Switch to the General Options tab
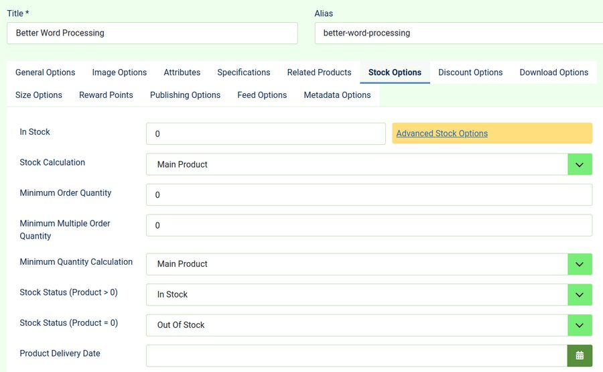Viewport: 603px width, 372px height. 45,72
